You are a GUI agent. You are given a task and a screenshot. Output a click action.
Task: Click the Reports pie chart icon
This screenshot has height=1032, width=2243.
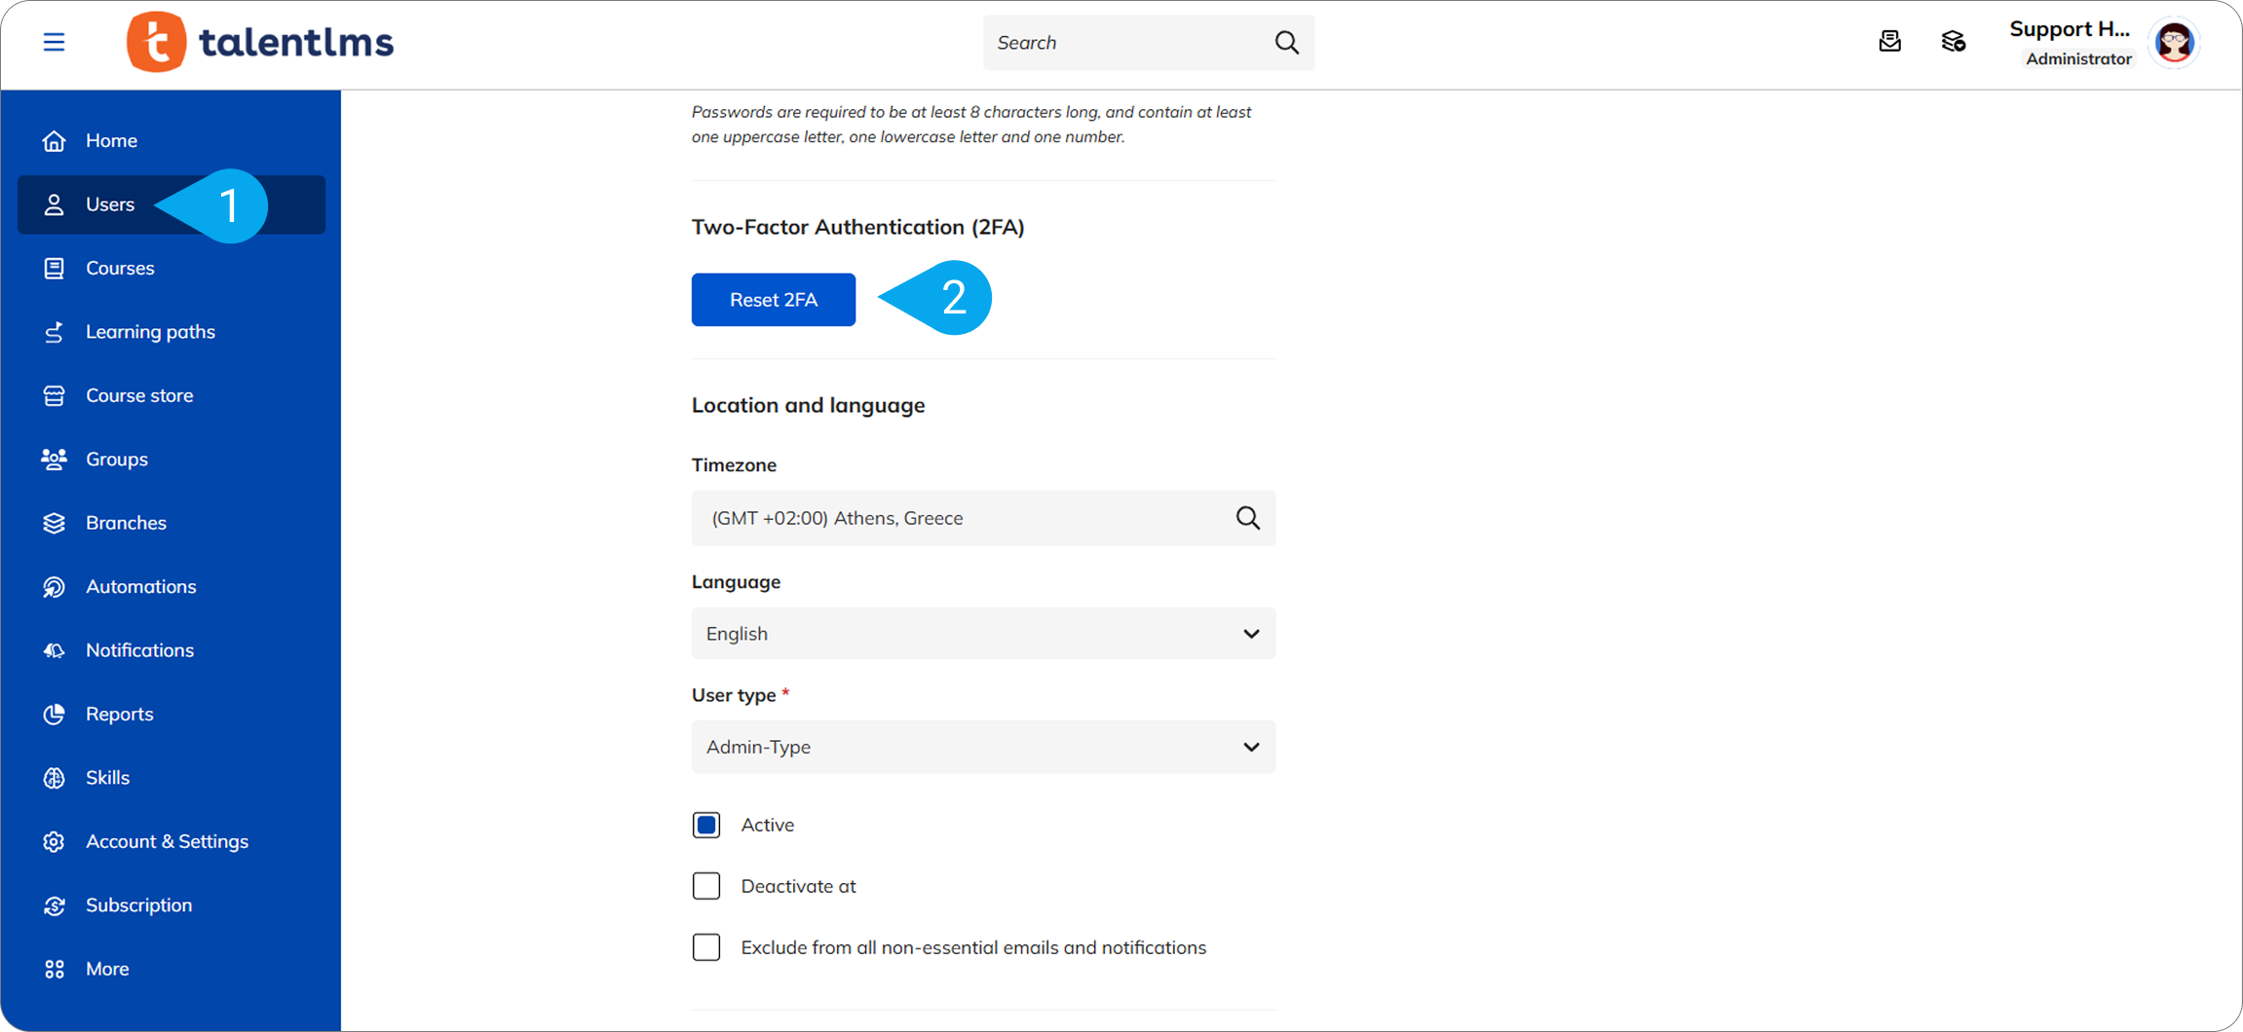tap(55, 714)
